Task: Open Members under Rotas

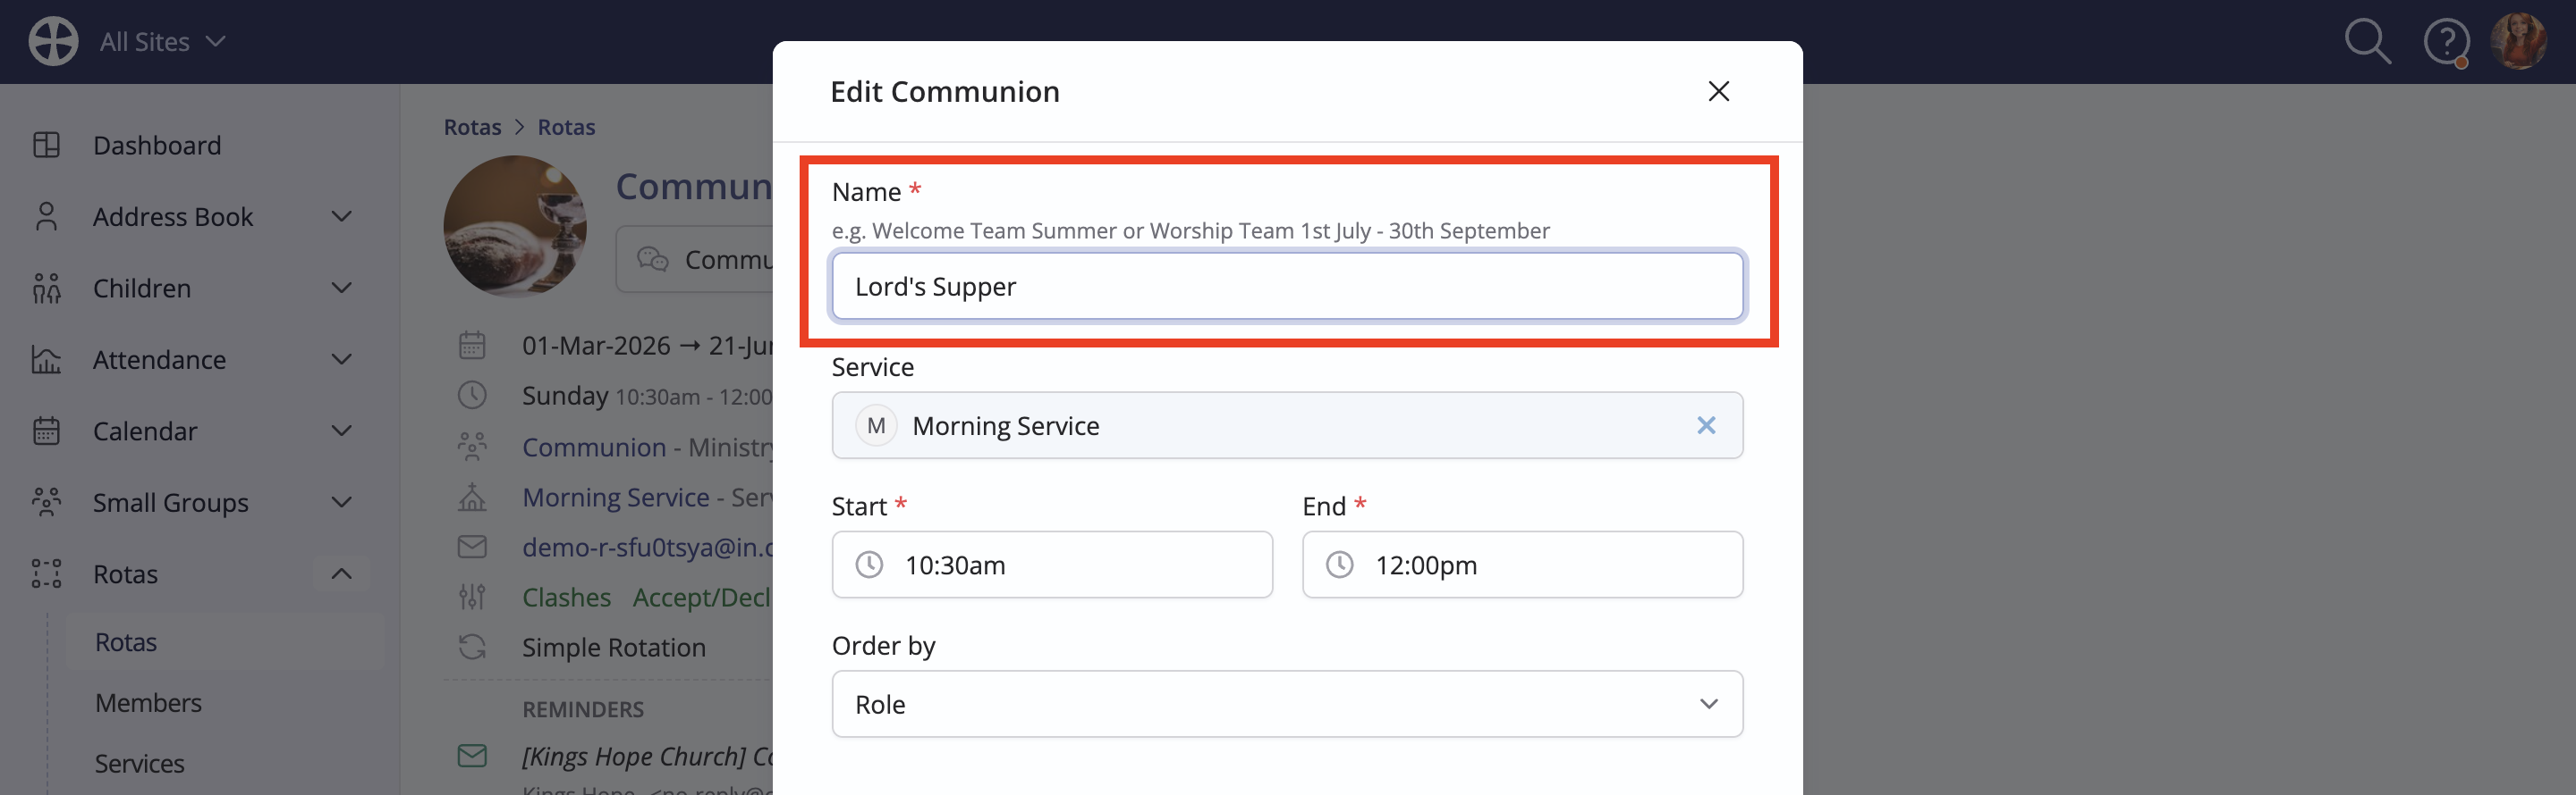Action: pos(148,702)
